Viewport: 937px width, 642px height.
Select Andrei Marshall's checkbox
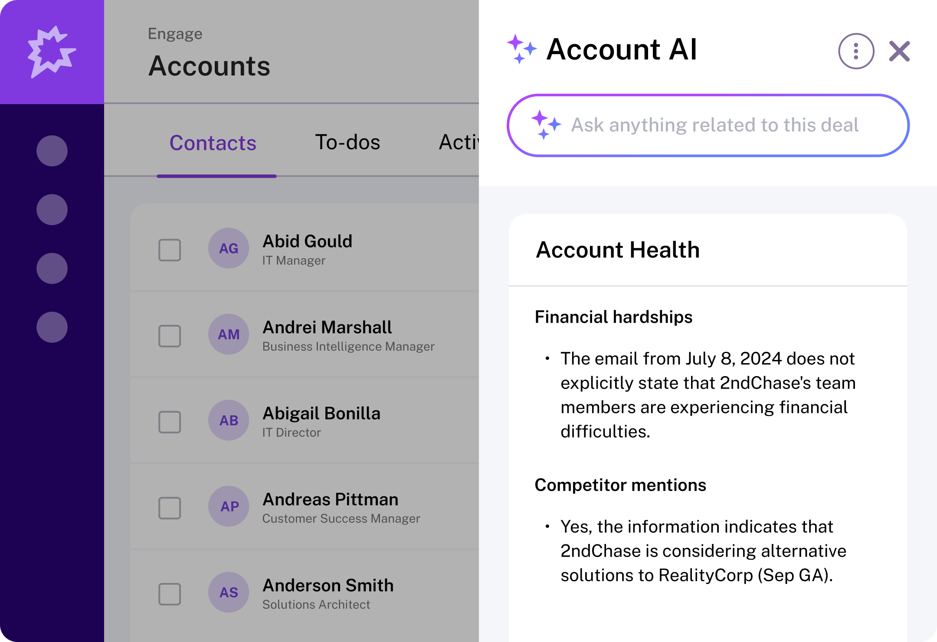click(x=170, y=336)
